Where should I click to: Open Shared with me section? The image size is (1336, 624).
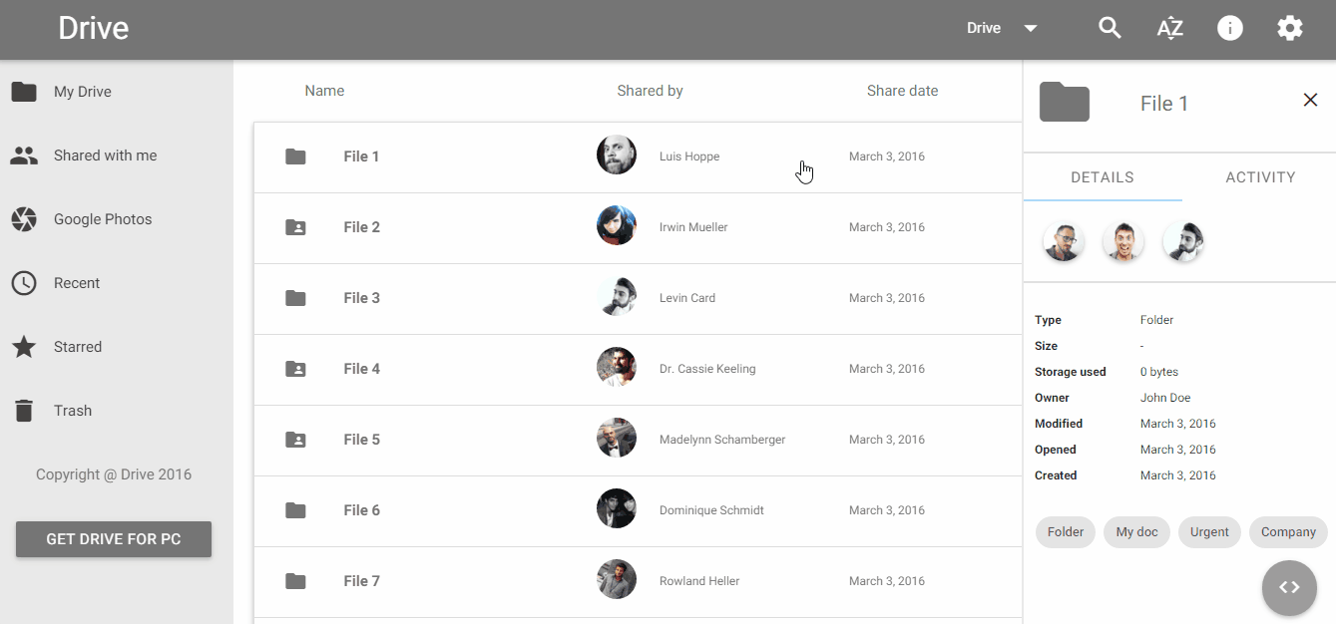tap(105, 156)
